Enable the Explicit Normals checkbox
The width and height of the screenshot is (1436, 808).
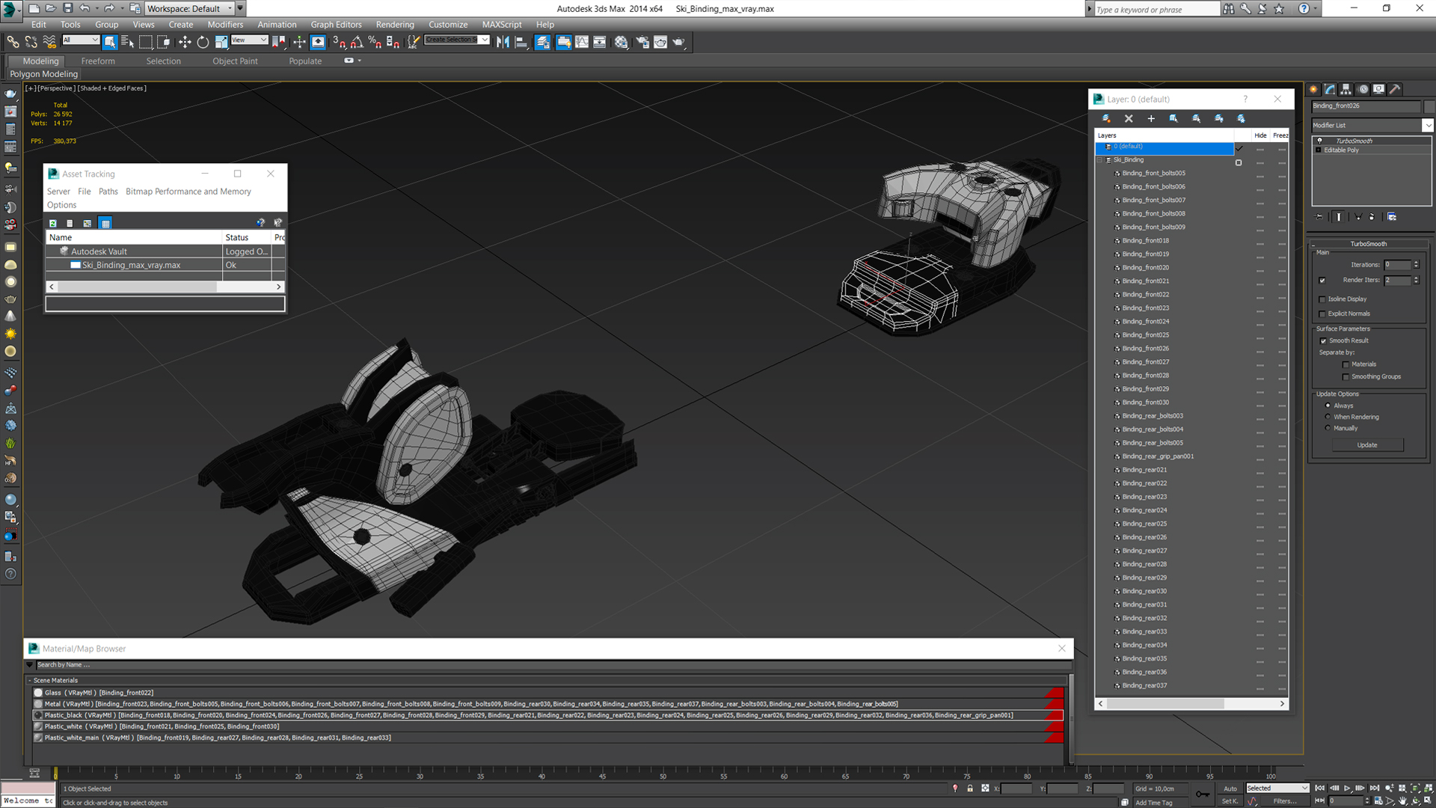(1322, 314)
